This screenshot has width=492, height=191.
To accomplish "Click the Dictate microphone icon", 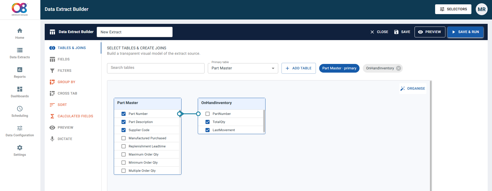I will (x=52, y=139).
